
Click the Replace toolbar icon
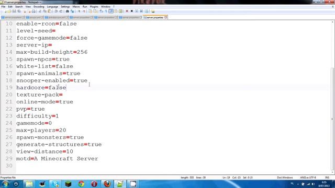72,11
